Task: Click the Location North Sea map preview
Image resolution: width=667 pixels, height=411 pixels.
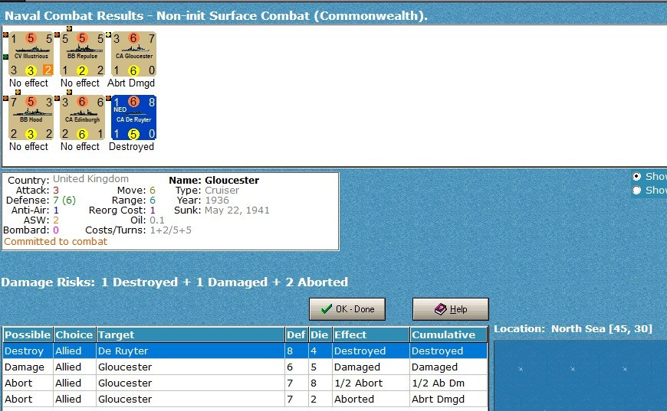Action: pos(580,375)
